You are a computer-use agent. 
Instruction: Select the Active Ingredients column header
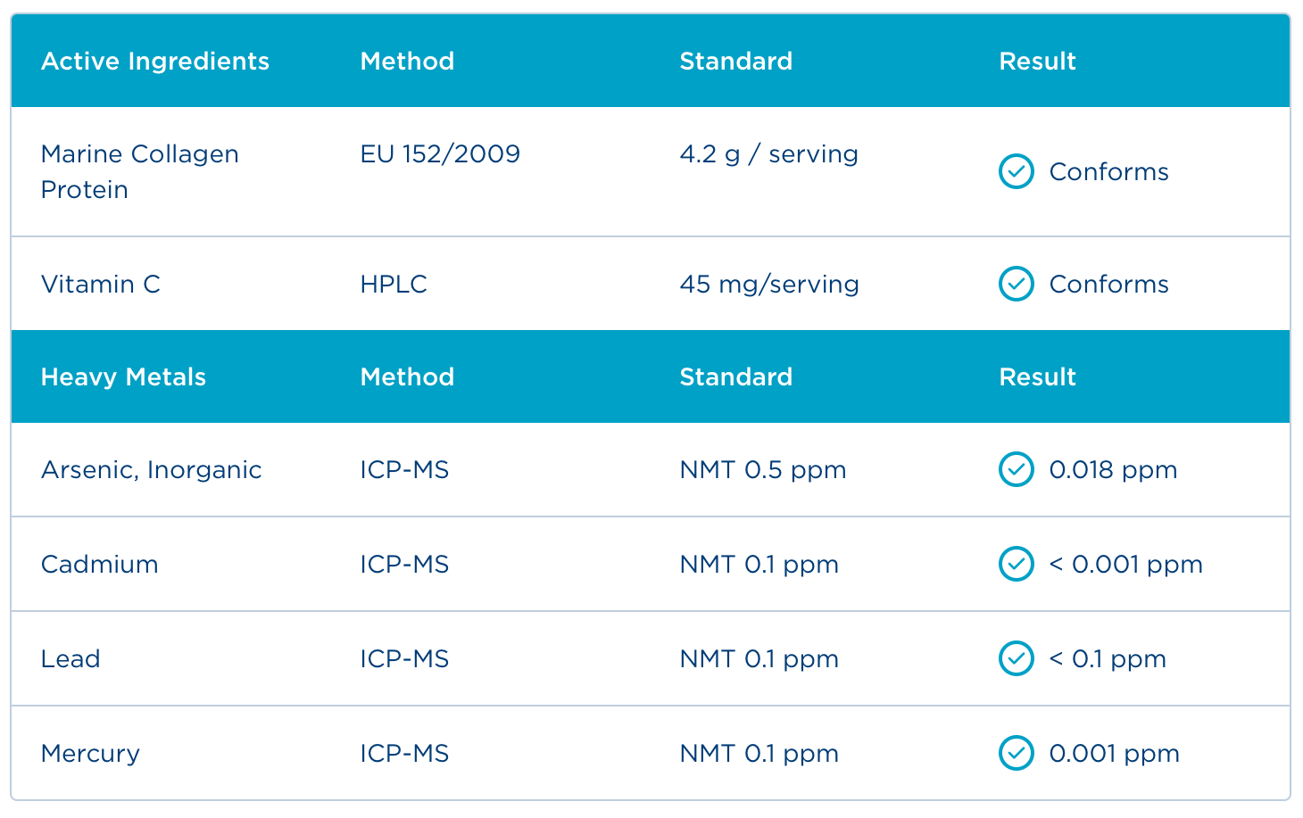click(x=154, y=61)
